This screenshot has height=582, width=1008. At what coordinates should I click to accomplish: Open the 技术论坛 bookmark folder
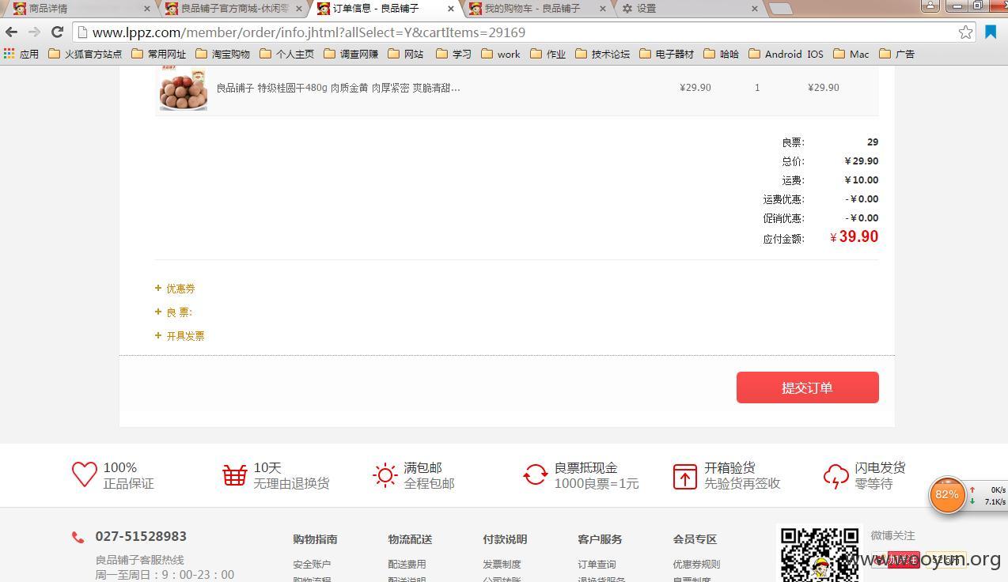pos(603,54)
